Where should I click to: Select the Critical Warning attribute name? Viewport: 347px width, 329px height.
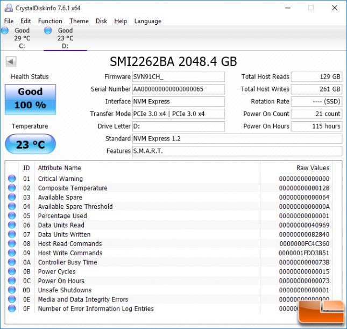pyautogui.click(x=60, y=179)
